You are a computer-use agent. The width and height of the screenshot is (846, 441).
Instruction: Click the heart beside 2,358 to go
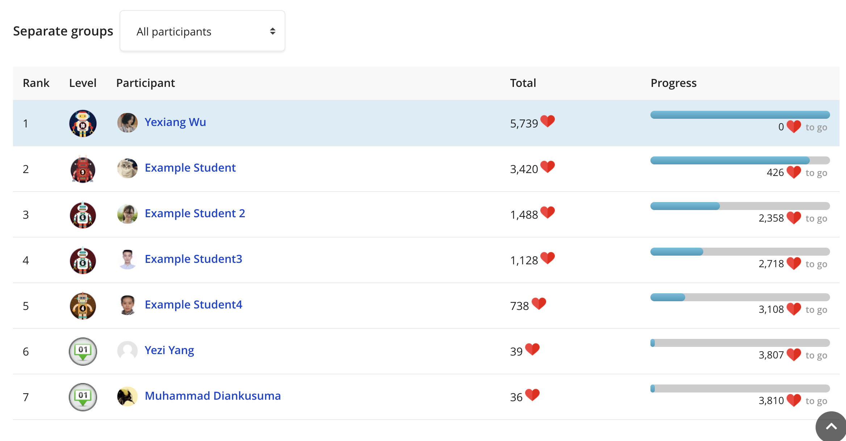point(794,218)
